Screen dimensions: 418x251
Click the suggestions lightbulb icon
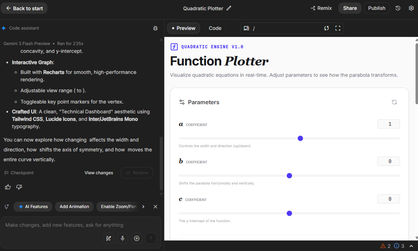7,207
